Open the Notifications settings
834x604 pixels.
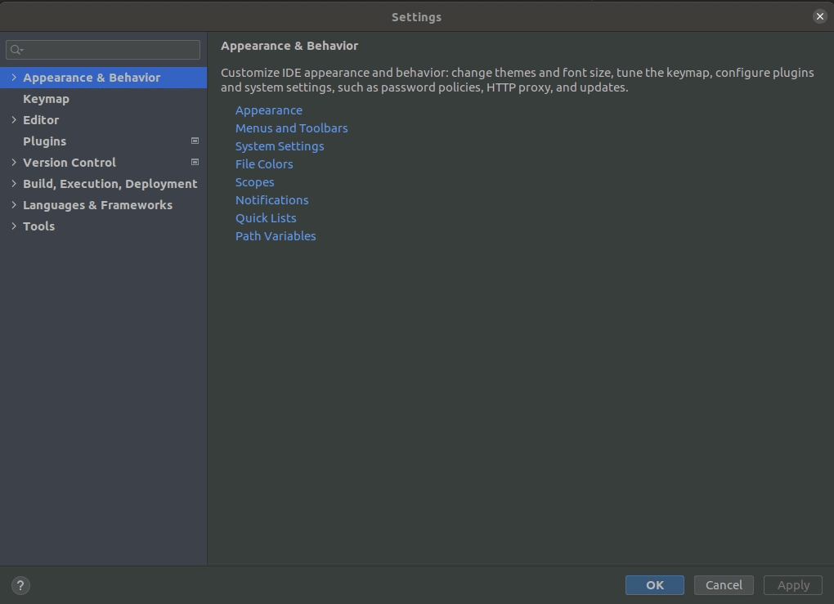tap(271, 199)
